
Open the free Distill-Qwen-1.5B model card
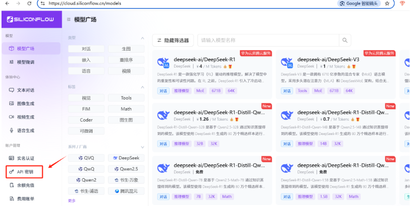[x=336, y=180]
